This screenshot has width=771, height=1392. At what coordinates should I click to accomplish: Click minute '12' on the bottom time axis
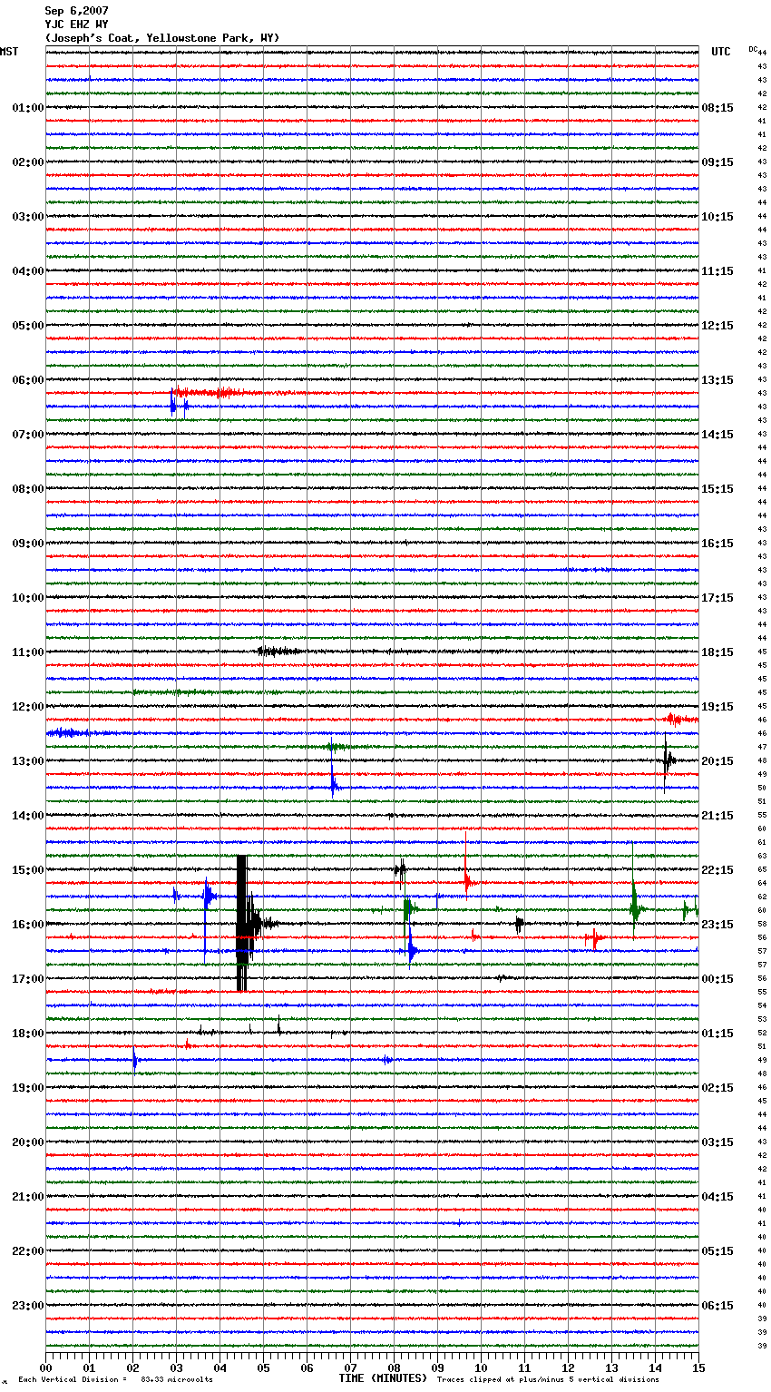pos(568,1367)
